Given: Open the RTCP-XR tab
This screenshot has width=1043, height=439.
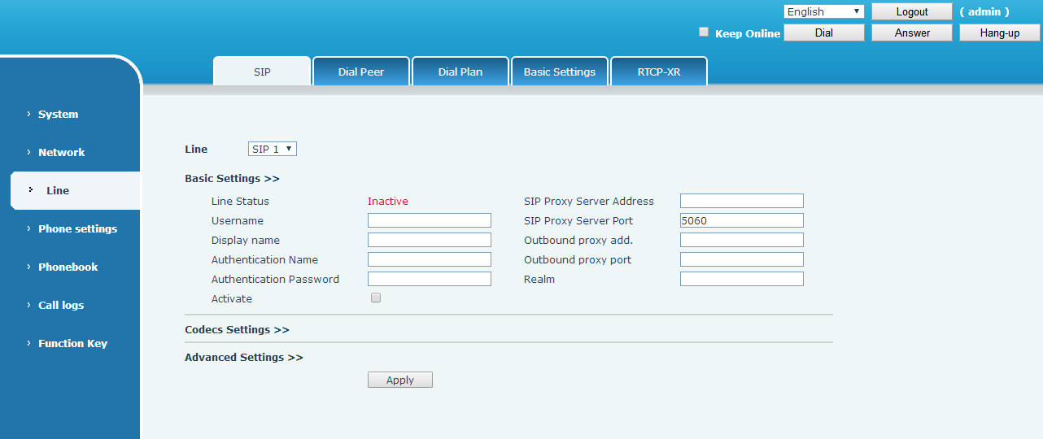Looking at the screenshot, I should (659, 72).
